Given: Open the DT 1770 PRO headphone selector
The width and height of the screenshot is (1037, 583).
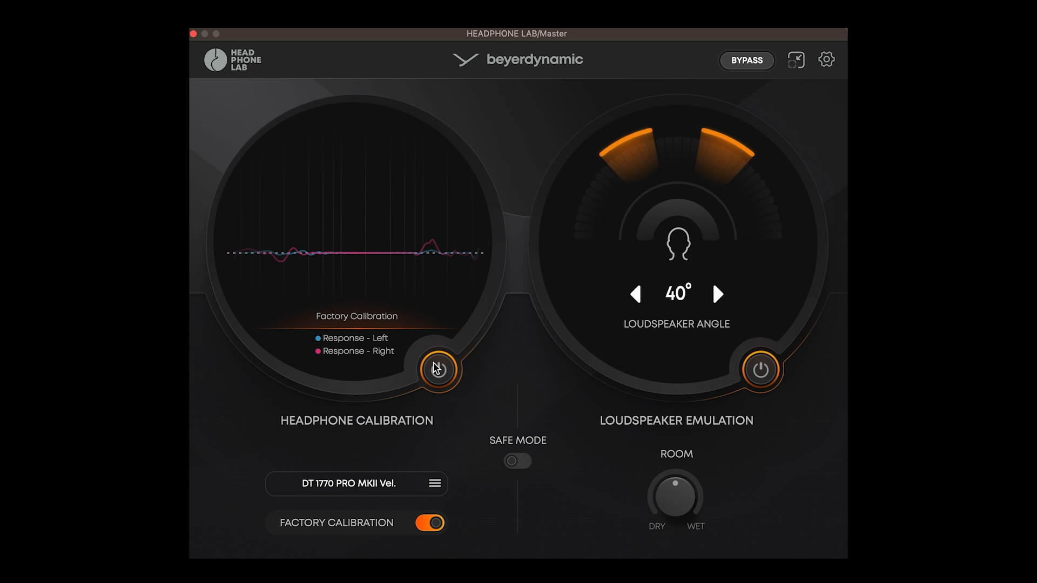Looking at the screenshot, I should 348,484.
